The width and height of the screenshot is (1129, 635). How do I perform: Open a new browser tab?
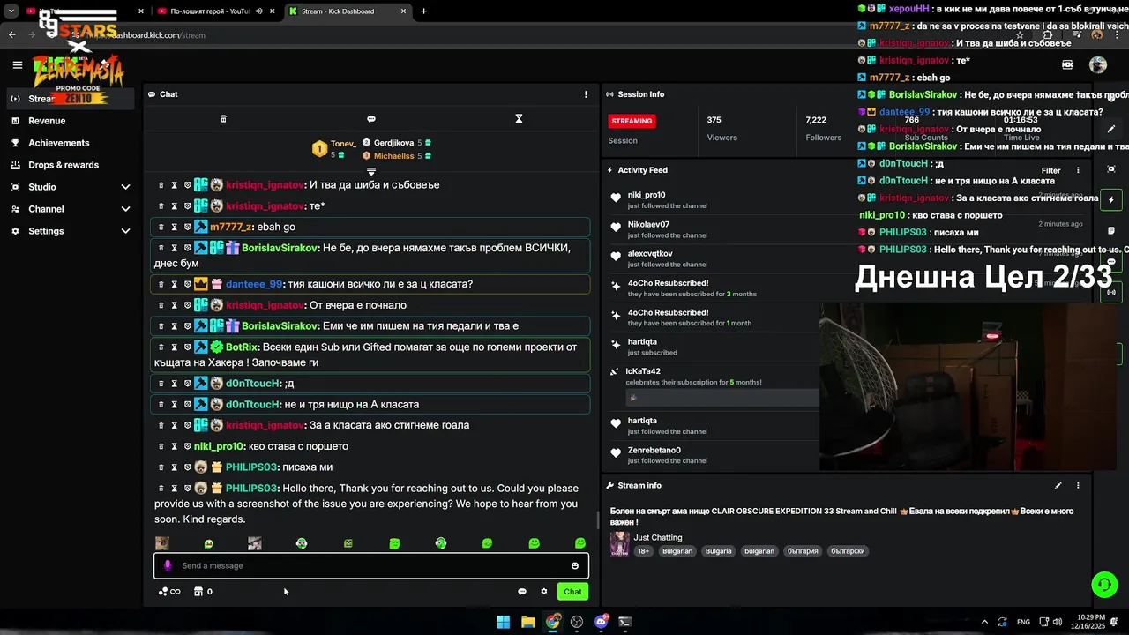tap(424, 11)
